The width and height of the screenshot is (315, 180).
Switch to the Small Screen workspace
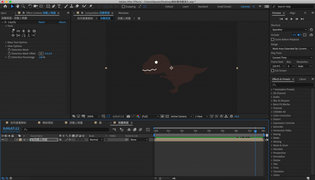pos(224,6)
